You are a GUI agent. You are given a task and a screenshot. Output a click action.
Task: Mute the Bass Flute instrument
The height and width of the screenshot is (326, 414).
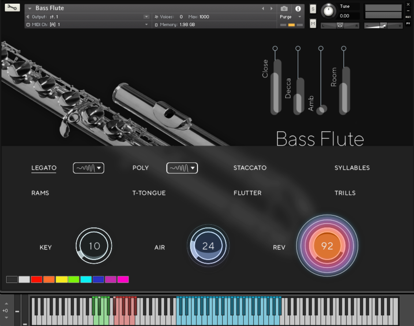tap(313, 24)
